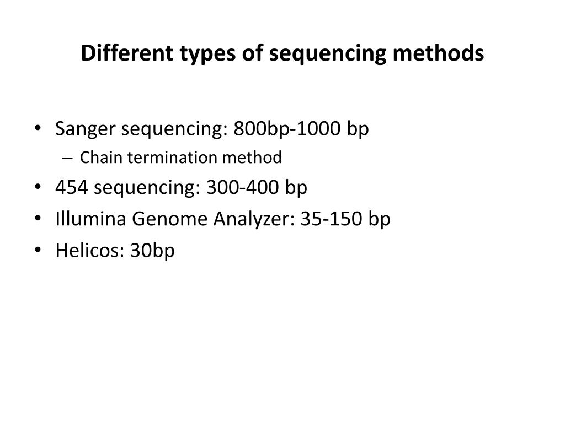Click the bullet point before Illumina
Screen dimensions: 565x423
[x=38, y=218]
